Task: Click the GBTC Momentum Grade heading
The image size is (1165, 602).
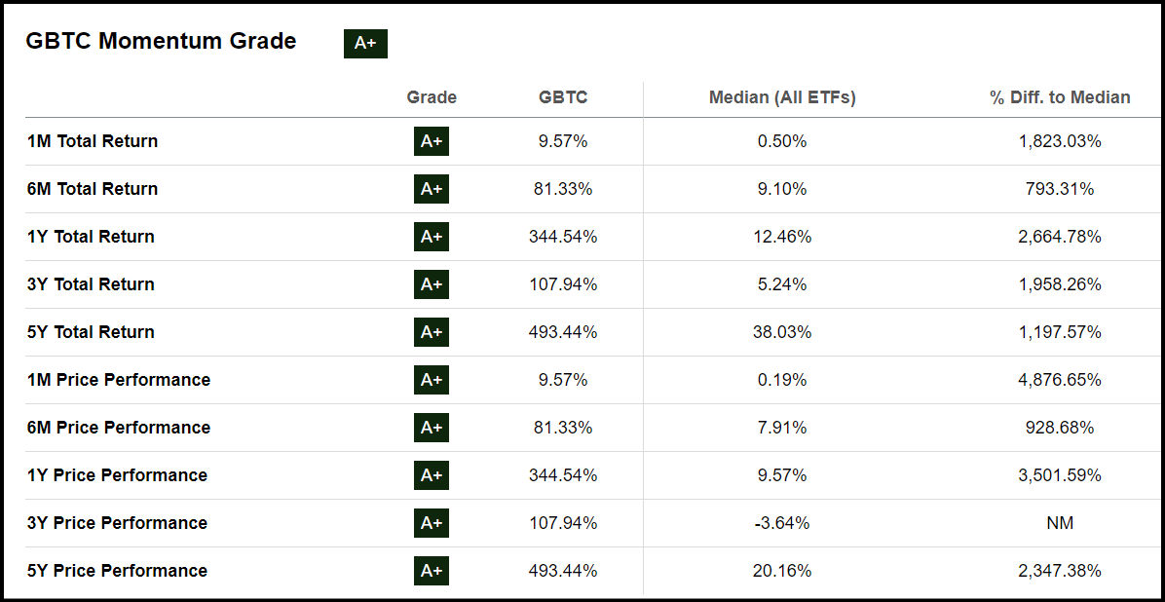Action: tap(161, 41)
